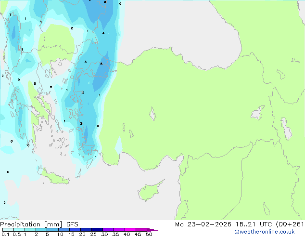Select the 45–50 mm legend swatch

141,230
